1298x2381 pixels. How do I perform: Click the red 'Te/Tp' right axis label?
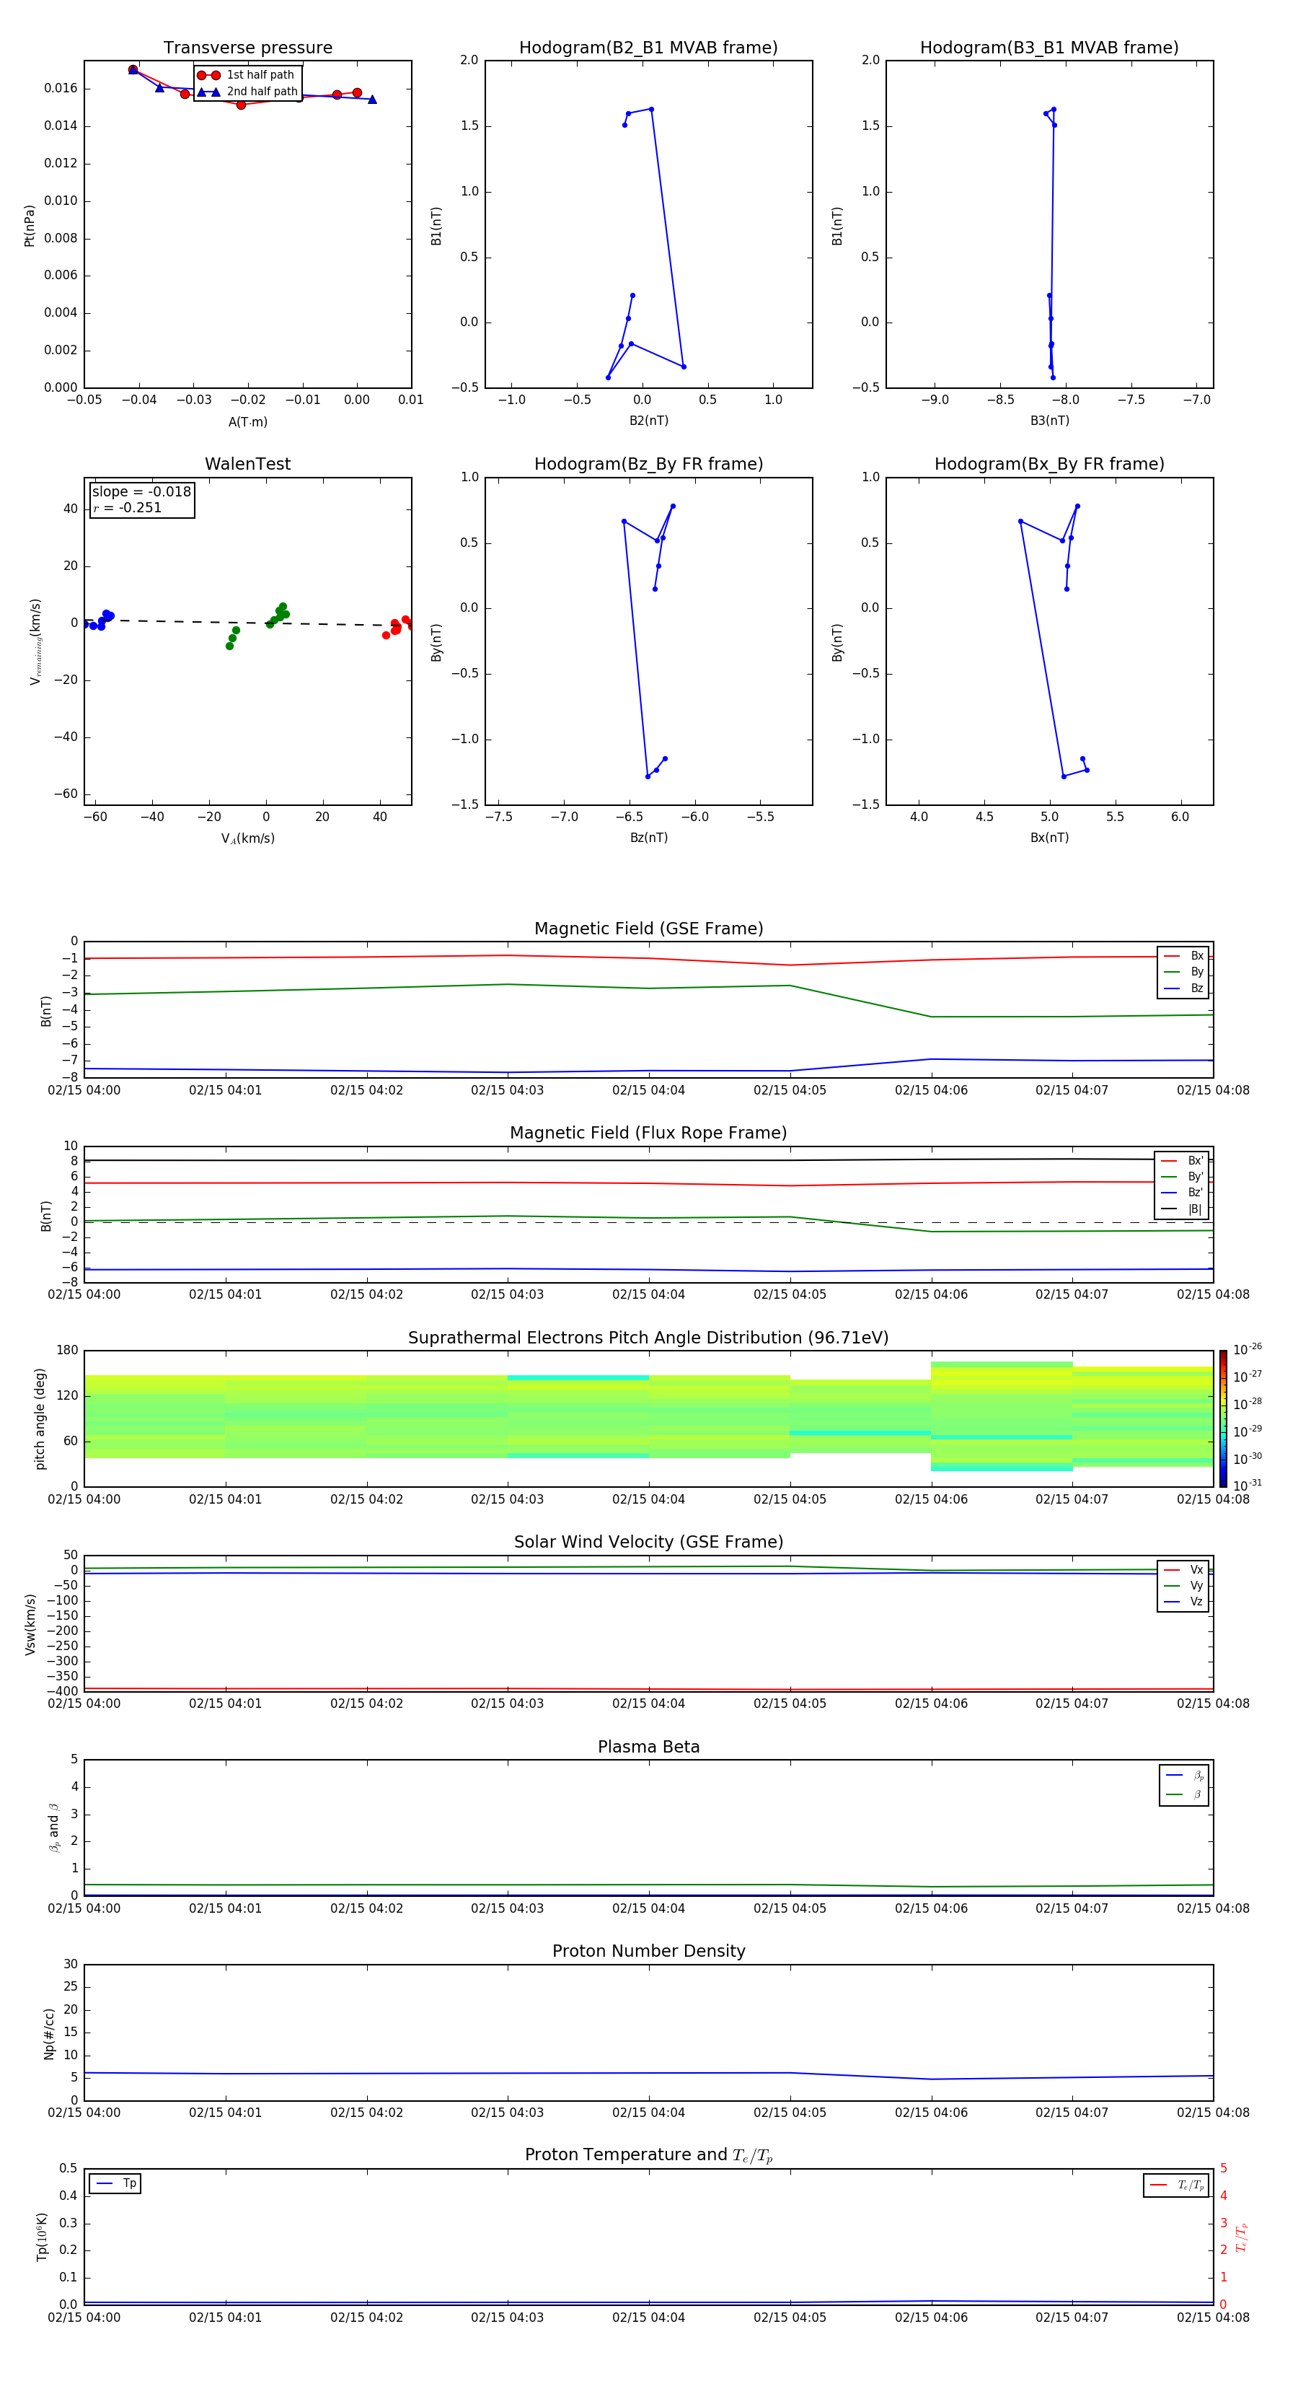click(1241, 2237)
